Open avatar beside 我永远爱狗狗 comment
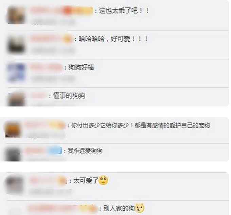This screenshot has width=231, height=215. [x=13, y=154]
